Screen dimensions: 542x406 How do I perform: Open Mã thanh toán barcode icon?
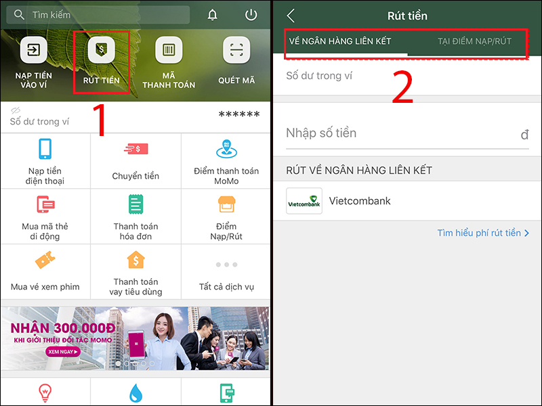[x=169, y=50]
